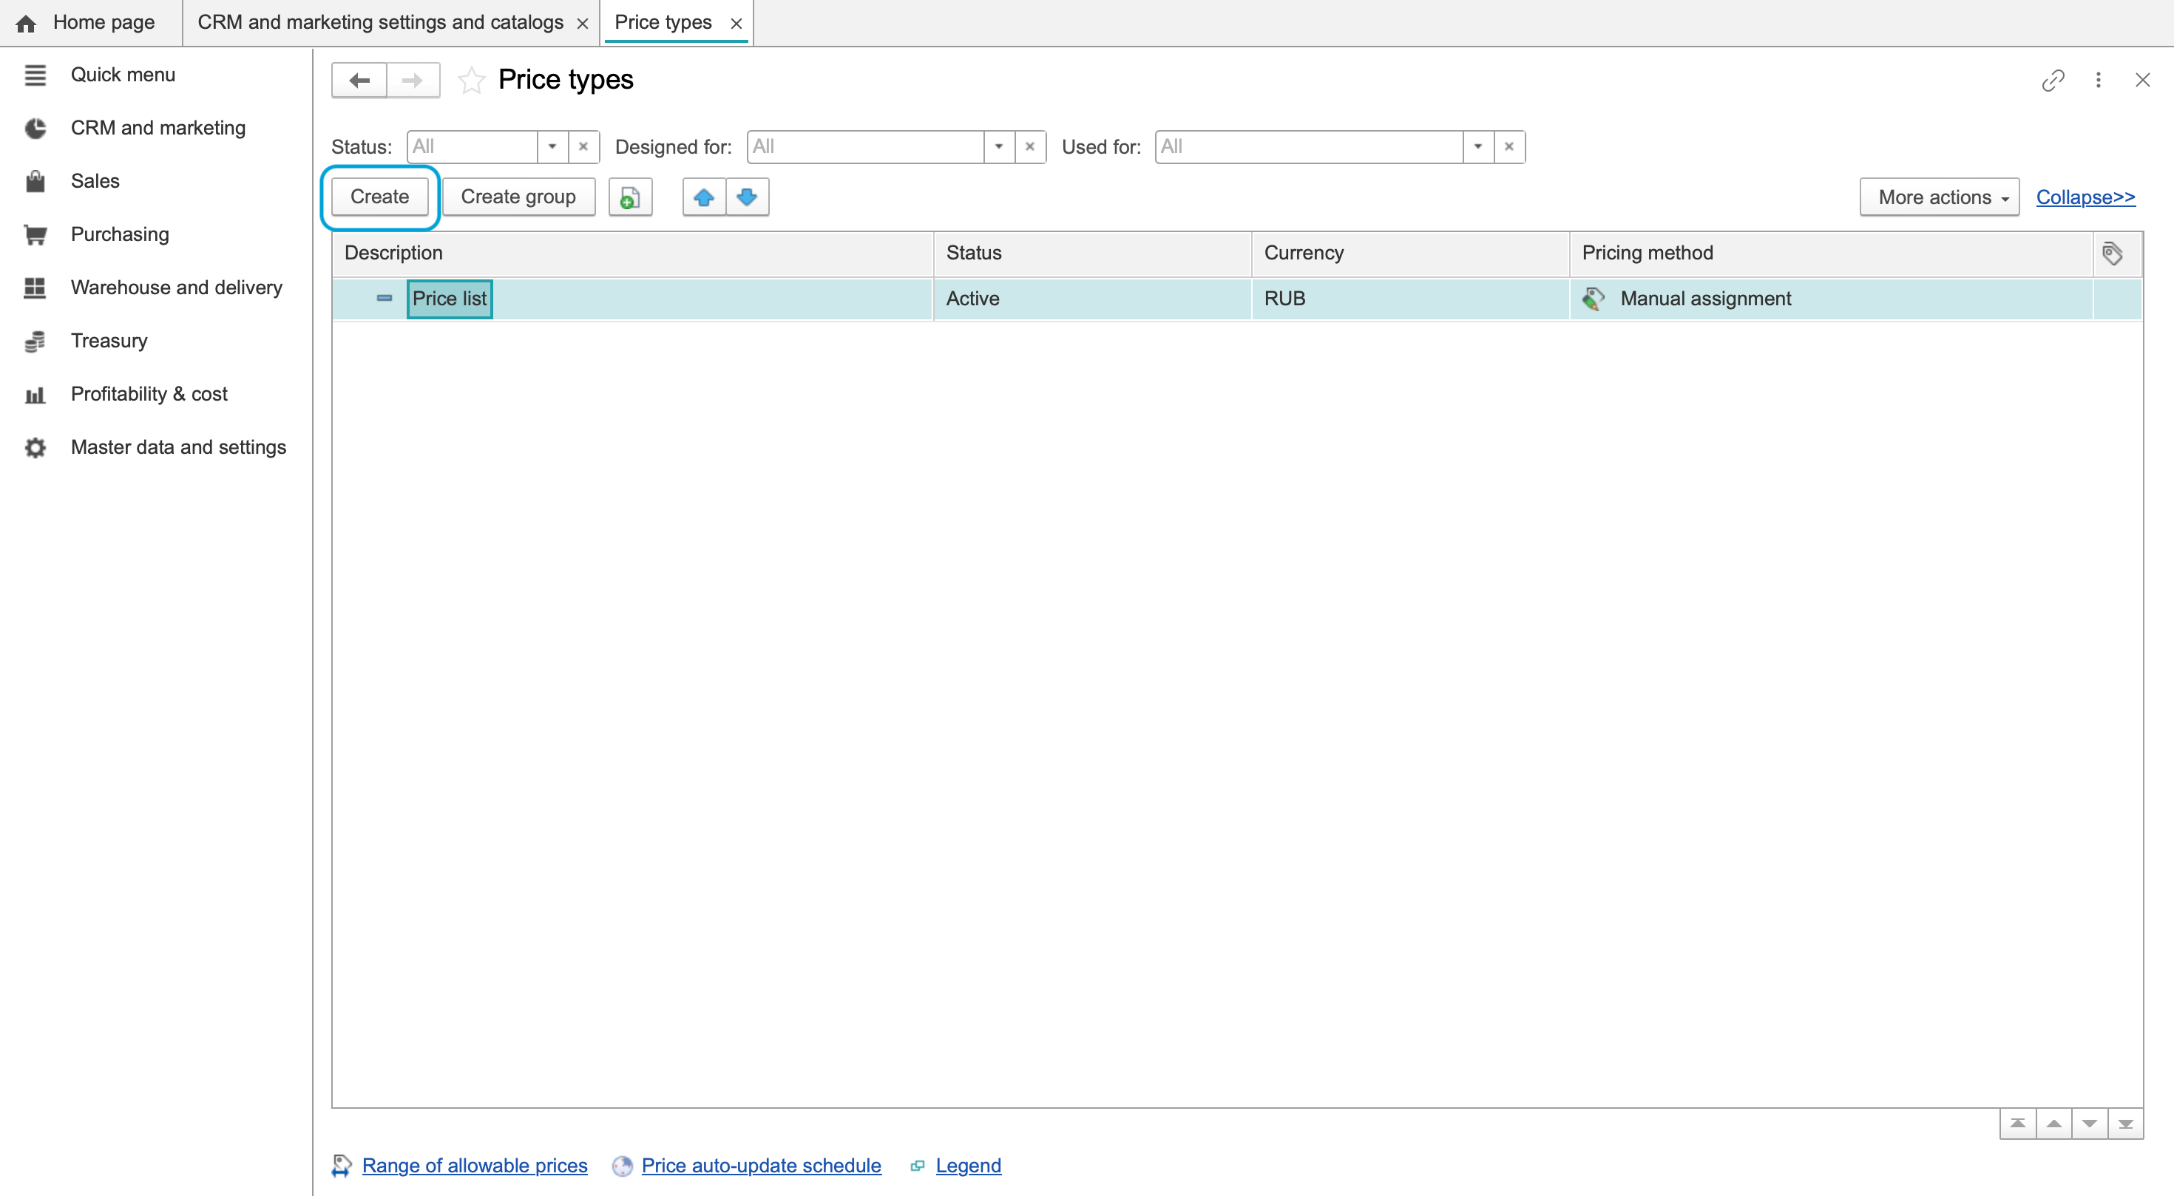This screenshot has width=2174, height=1196.
Task: Click the Profitability & cost bar chart icon
Action: pyautogui.click(x=35, y=394)
